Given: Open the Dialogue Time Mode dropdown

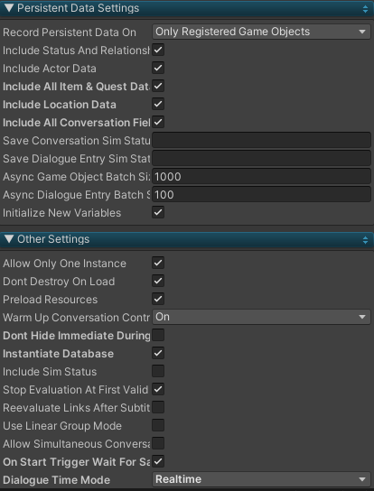Looking at the screenshot, I should pyautogui.click(x=261, y=479).
